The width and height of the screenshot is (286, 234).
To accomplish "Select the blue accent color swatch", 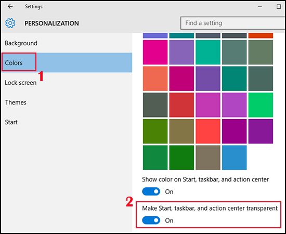I will tap(234, 158).
